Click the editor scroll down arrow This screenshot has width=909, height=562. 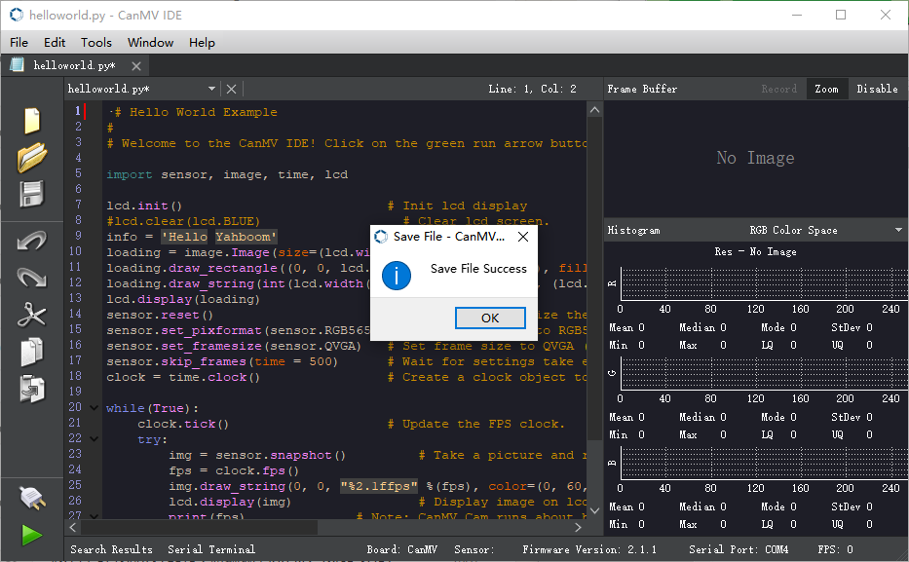(594, 511)
